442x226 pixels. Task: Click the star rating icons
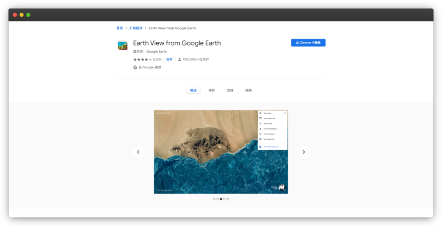[143, 59]
